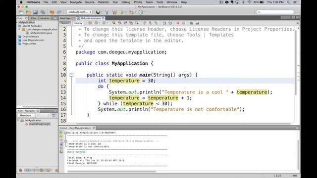Run the project with green play icon
Screen dimensions: 317x178
point(122,12)
